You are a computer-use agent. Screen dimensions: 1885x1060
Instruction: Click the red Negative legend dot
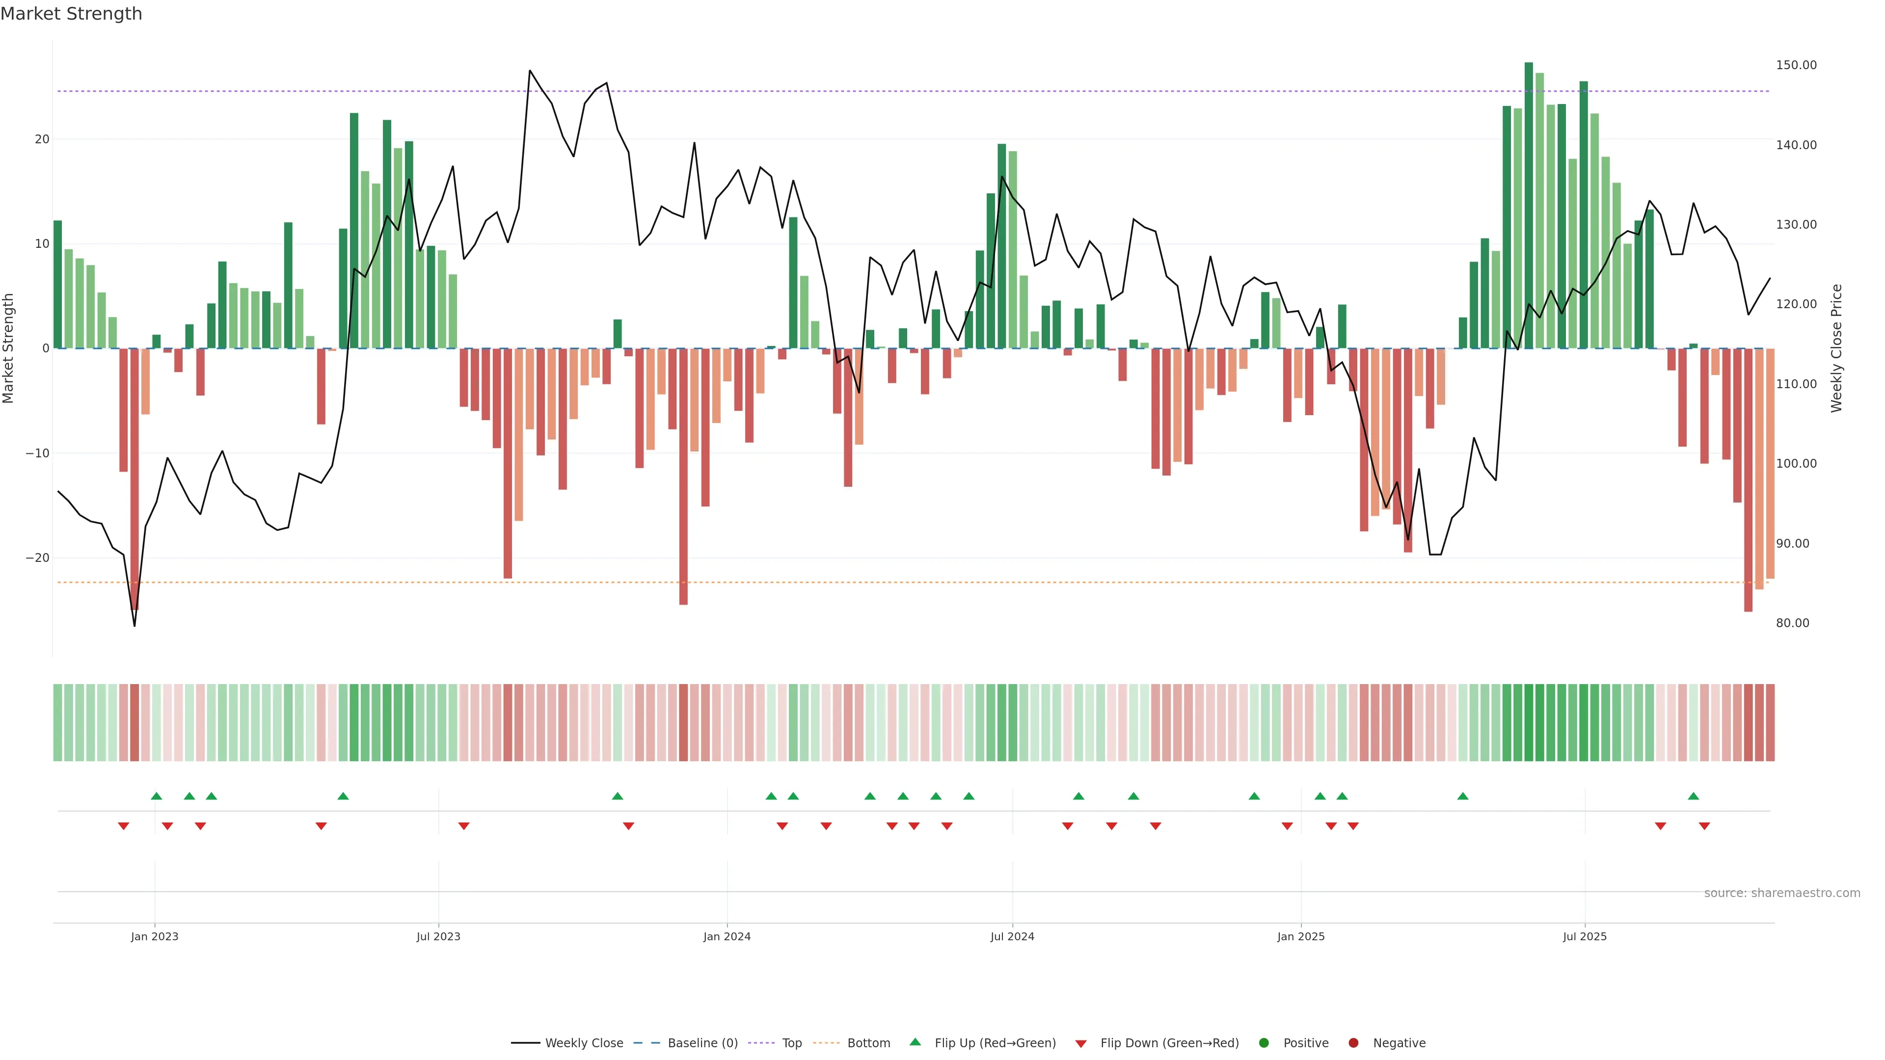1353,1043
